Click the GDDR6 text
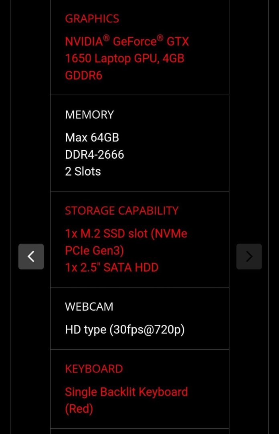The image size is (279, 434). (x=83, y=75)
